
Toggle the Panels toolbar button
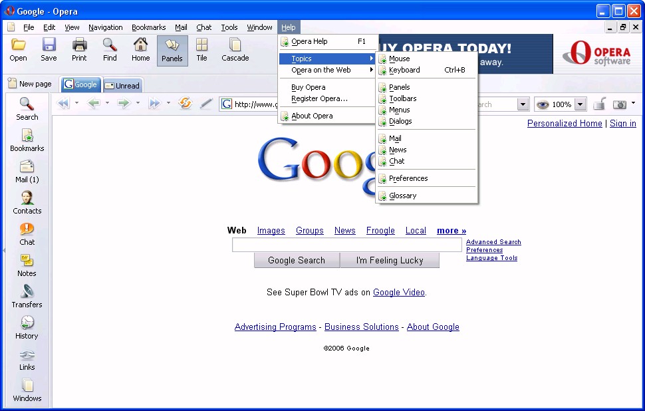click(x=172, y=51)
